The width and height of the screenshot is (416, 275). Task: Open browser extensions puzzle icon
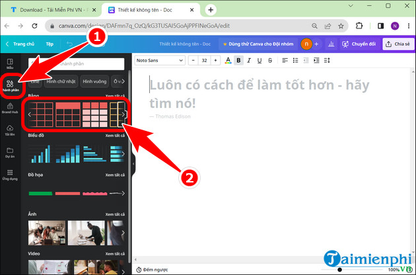359,26
